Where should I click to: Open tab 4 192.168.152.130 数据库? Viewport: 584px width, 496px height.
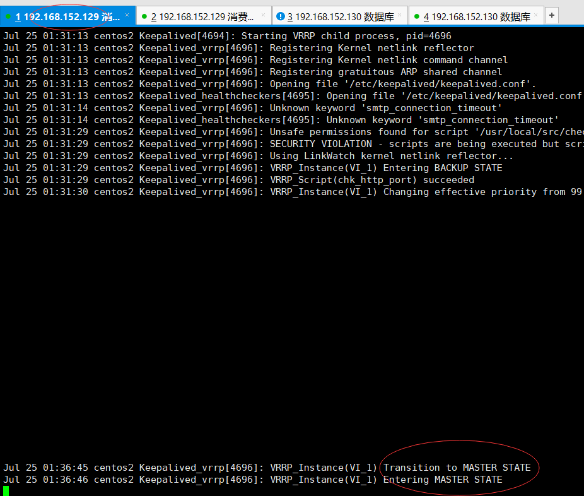tap(476, 16)
